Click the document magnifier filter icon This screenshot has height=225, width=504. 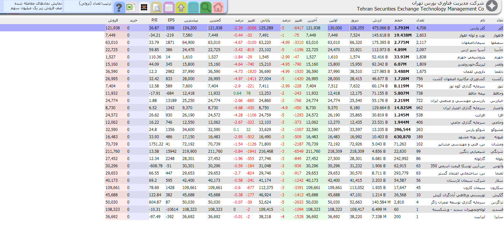156,7
